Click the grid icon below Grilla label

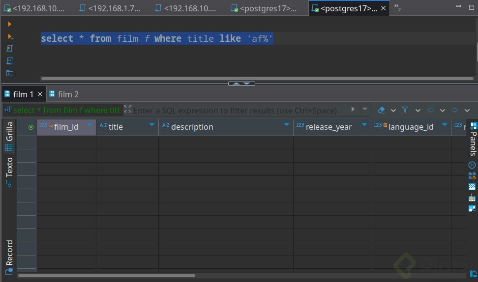pyautogui.click(x=9, y=148)
